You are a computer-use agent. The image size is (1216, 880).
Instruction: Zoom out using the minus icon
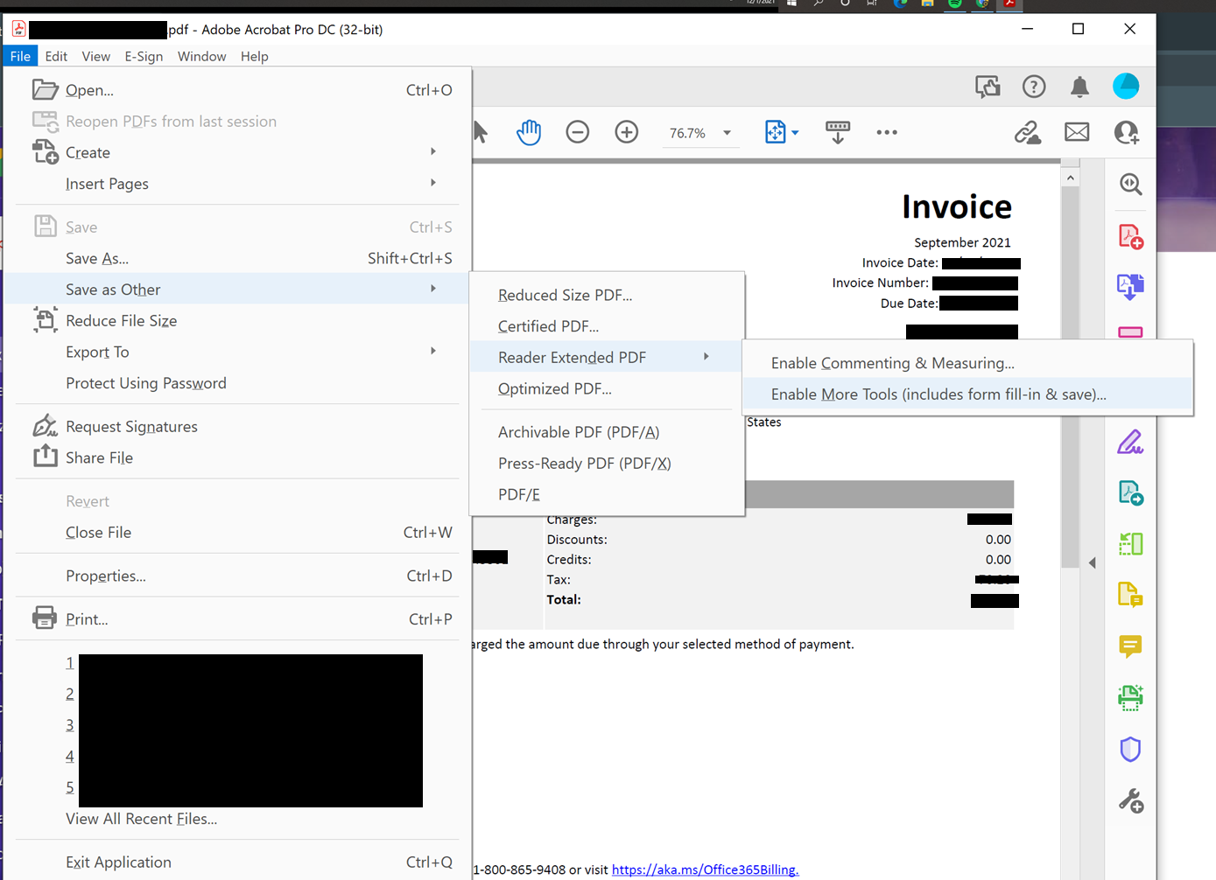577,131
